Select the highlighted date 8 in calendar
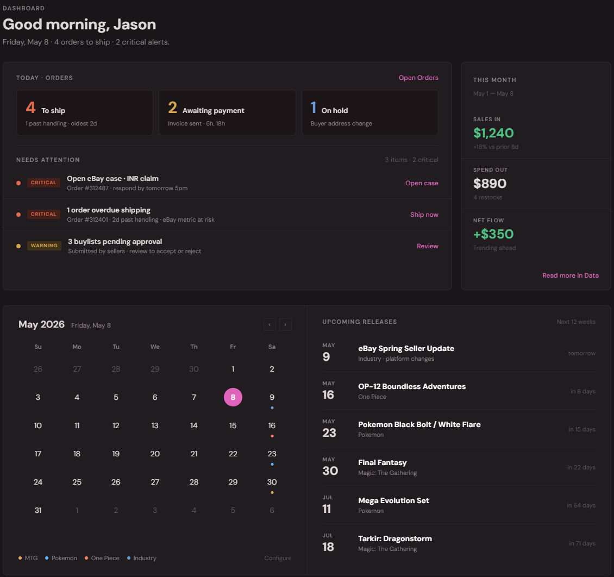 [233, 397]
